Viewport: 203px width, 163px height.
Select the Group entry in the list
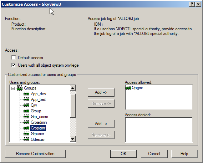[x=36, y=111]
